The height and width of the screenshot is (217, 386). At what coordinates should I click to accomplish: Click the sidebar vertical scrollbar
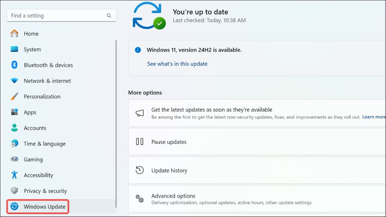point(116,124)
